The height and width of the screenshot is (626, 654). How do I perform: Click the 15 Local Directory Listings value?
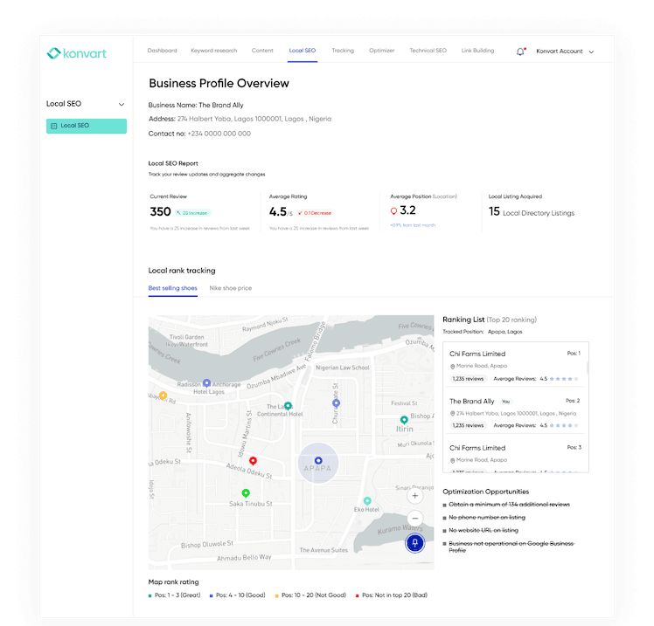(532, 212)
